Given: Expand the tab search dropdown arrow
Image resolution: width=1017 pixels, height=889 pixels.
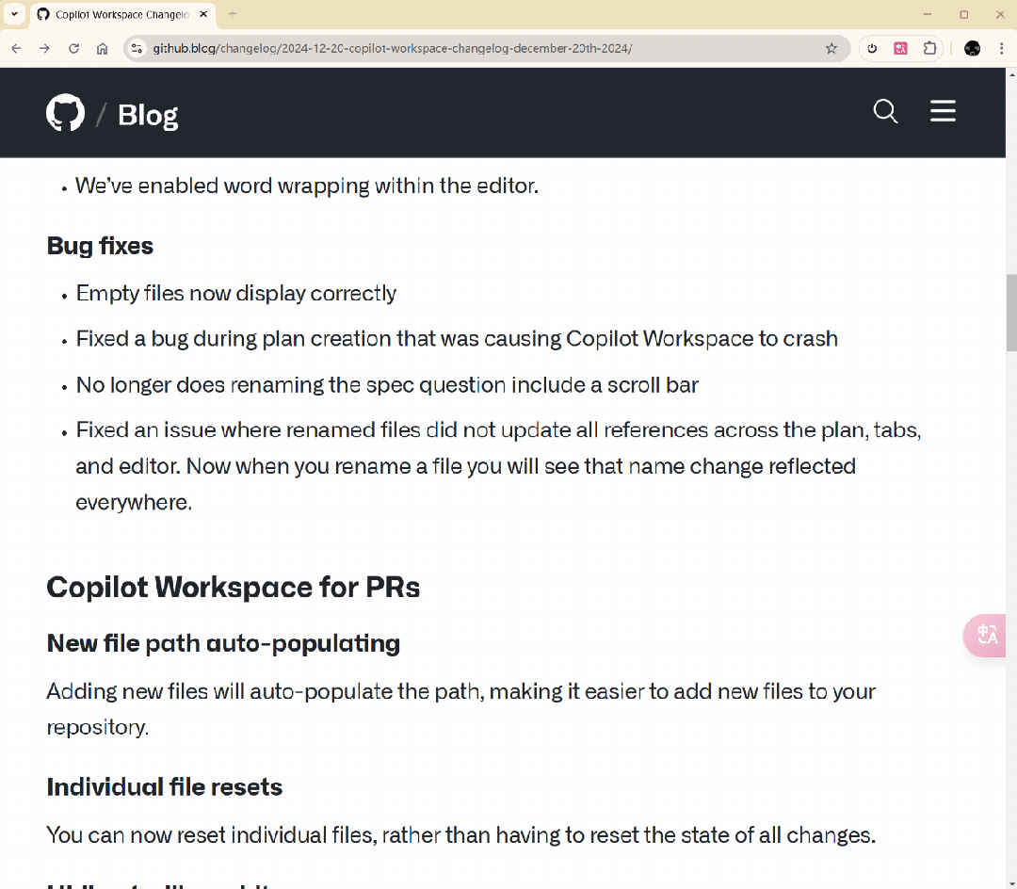Looking at the screenshot, I should (14, 14).
